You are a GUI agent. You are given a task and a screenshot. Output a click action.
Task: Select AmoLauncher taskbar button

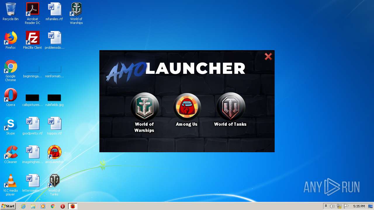(x=72, y=206)
